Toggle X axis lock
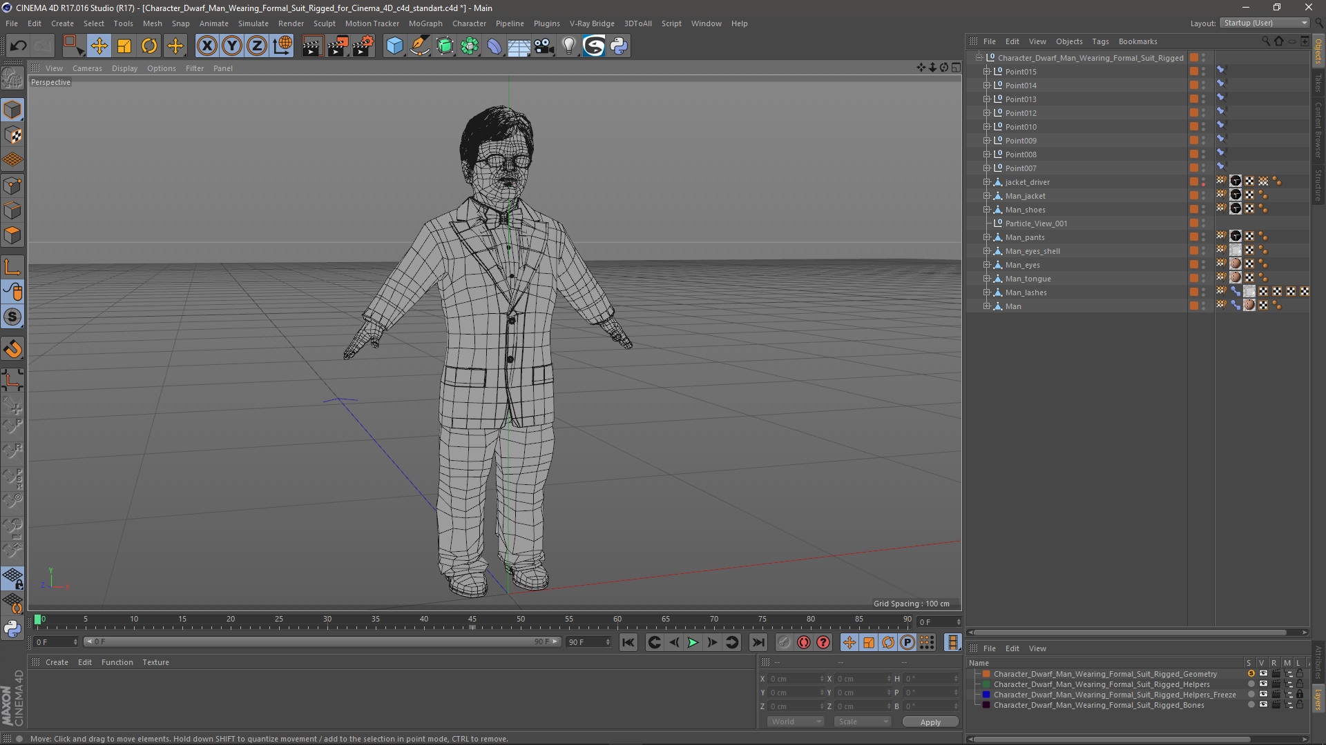Viewport: 1326px width, 745px height. (206, 46)
